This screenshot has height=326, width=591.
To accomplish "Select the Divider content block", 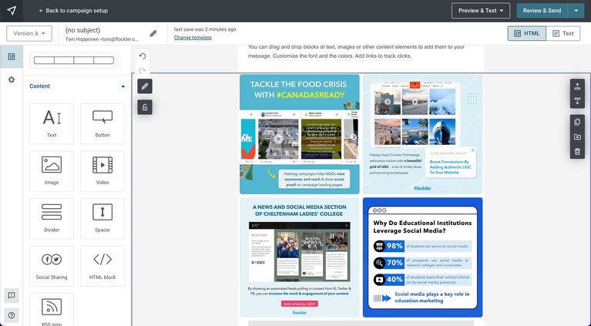I will click(52, 219).
